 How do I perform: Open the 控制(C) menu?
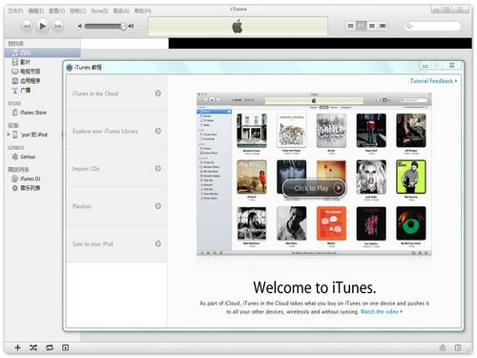(x=78, y=11)
